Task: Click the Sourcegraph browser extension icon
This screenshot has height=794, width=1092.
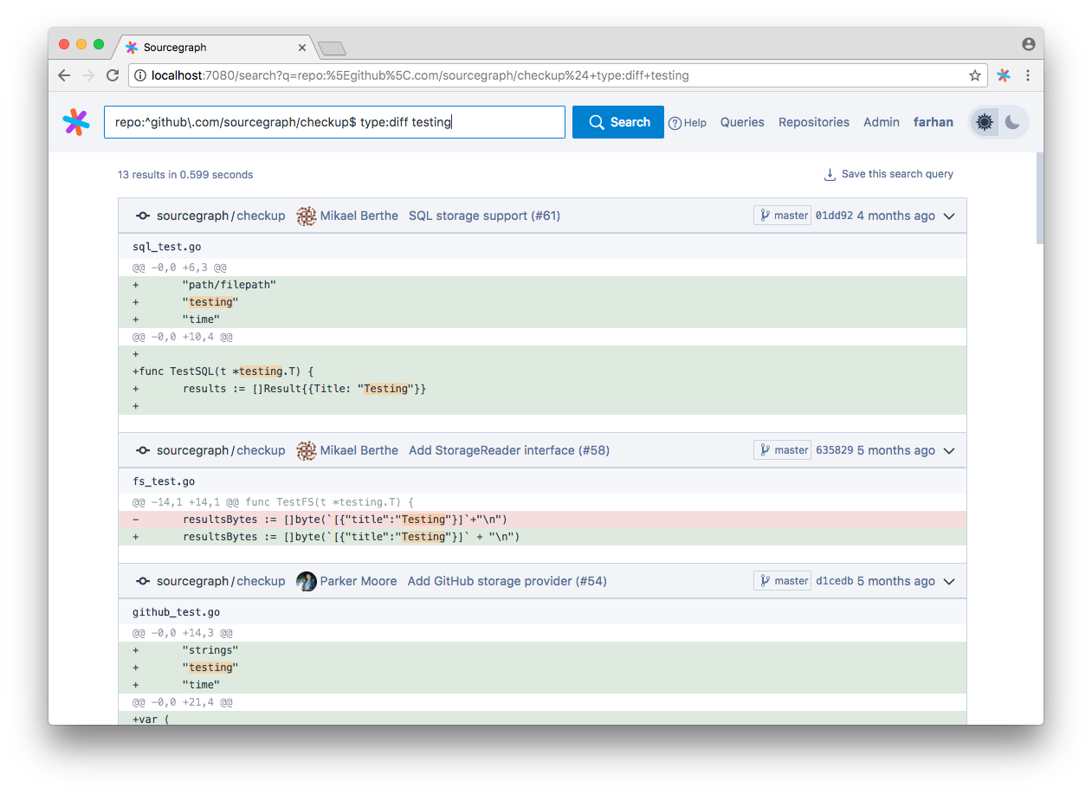Action: tap(1003, 75)
